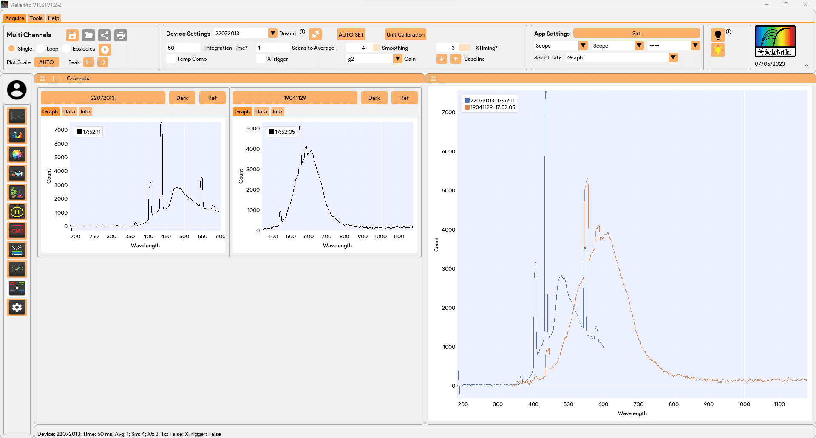Screen dimensions: 816x438
Task: Click the AUTO SET button
Action: 351,34
